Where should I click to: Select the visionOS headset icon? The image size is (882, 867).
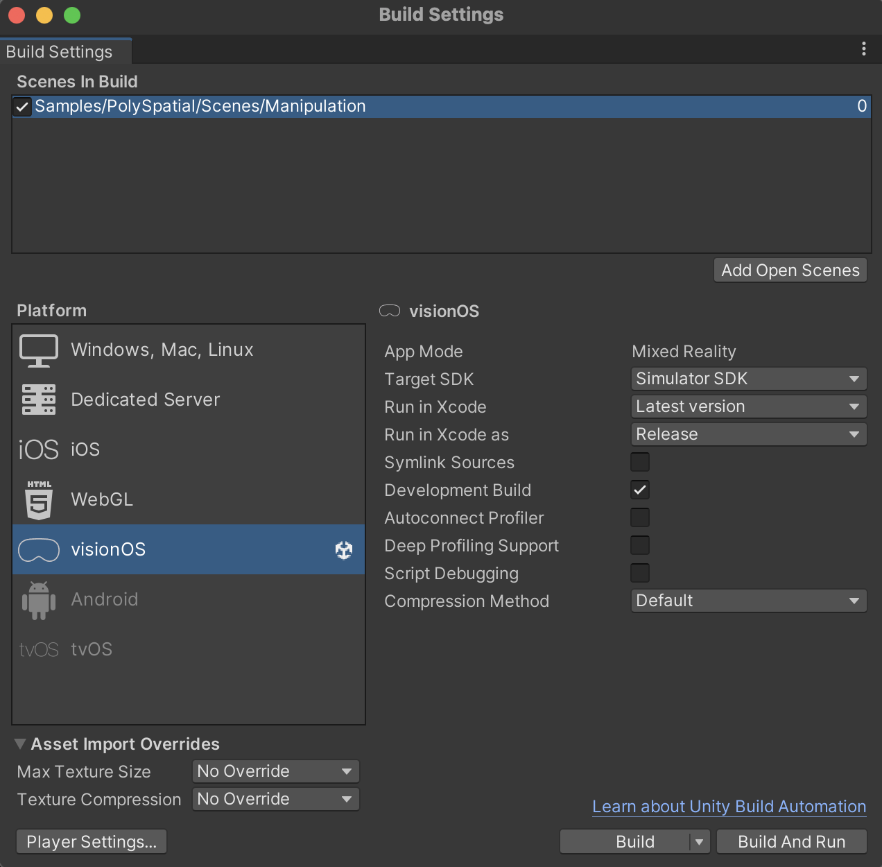tap(39, 549)
